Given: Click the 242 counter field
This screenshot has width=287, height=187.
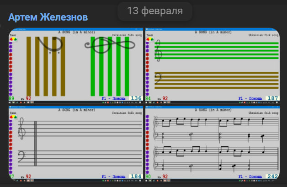Looking at the screenshot, I should [272, 176].
